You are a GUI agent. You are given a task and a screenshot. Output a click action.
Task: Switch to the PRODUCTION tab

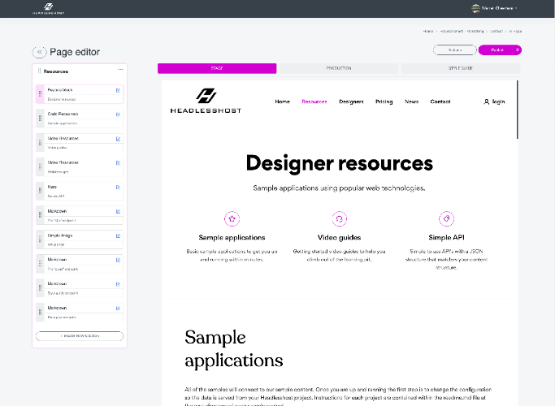[x=339, y=68]
